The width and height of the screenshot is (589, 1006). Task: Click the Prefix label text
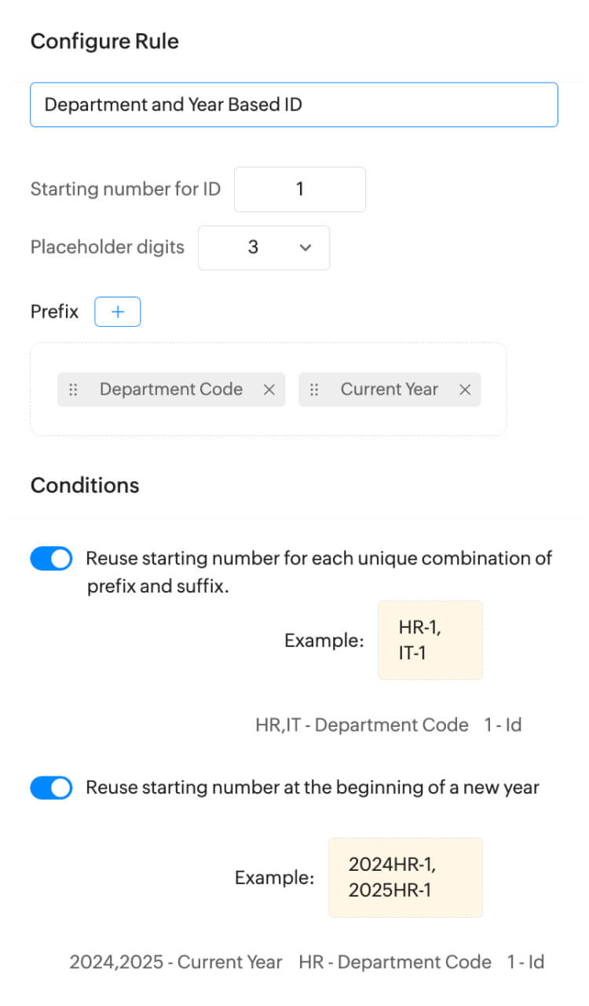coord(54,312)
